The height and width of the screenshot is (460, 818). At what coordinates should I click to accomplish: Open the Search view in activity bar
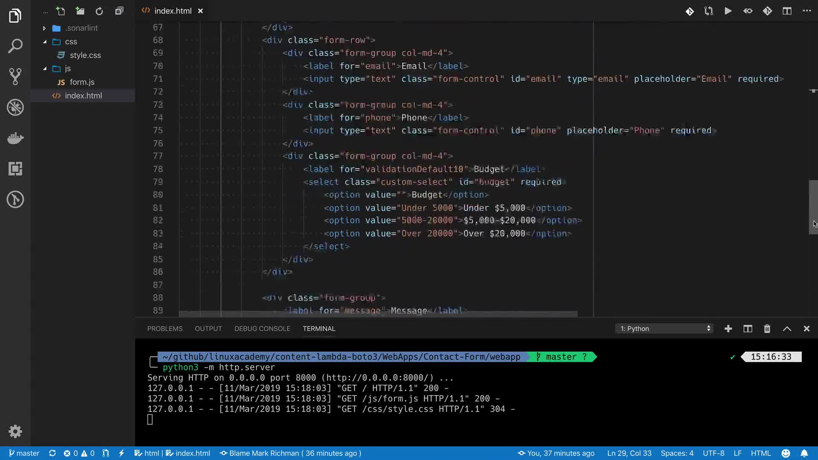click(15, 46)
